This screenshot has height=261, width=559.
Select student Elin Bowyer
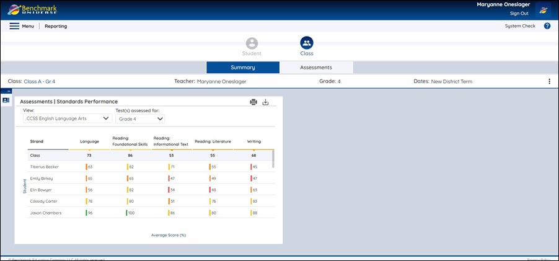[41, 190]
